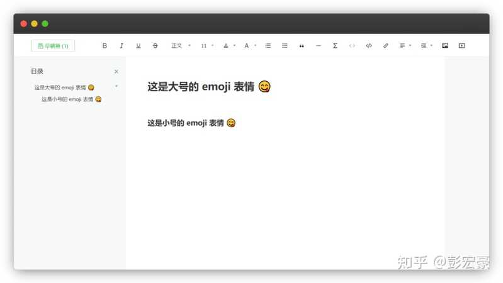Viewport: 503px width, 283px height.
Task: Insert a math formula with sigma icon
Action: [x=335, y=46]
